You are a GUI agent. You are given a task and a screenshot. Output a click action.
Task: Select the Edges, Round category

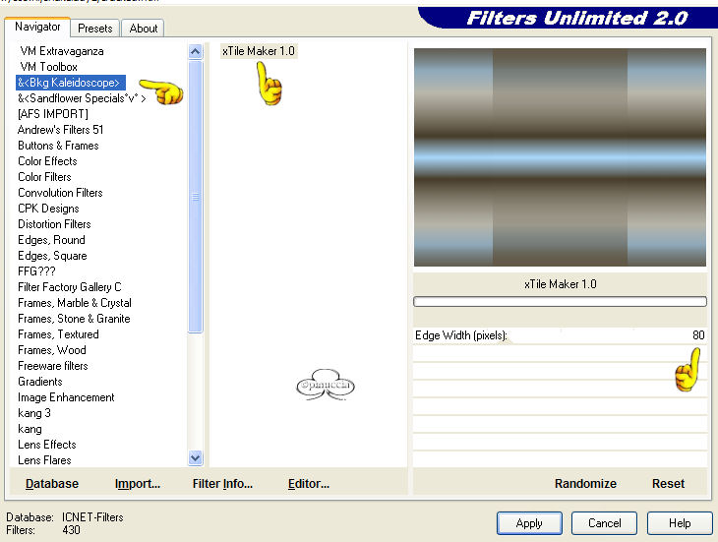coord(51,240)
